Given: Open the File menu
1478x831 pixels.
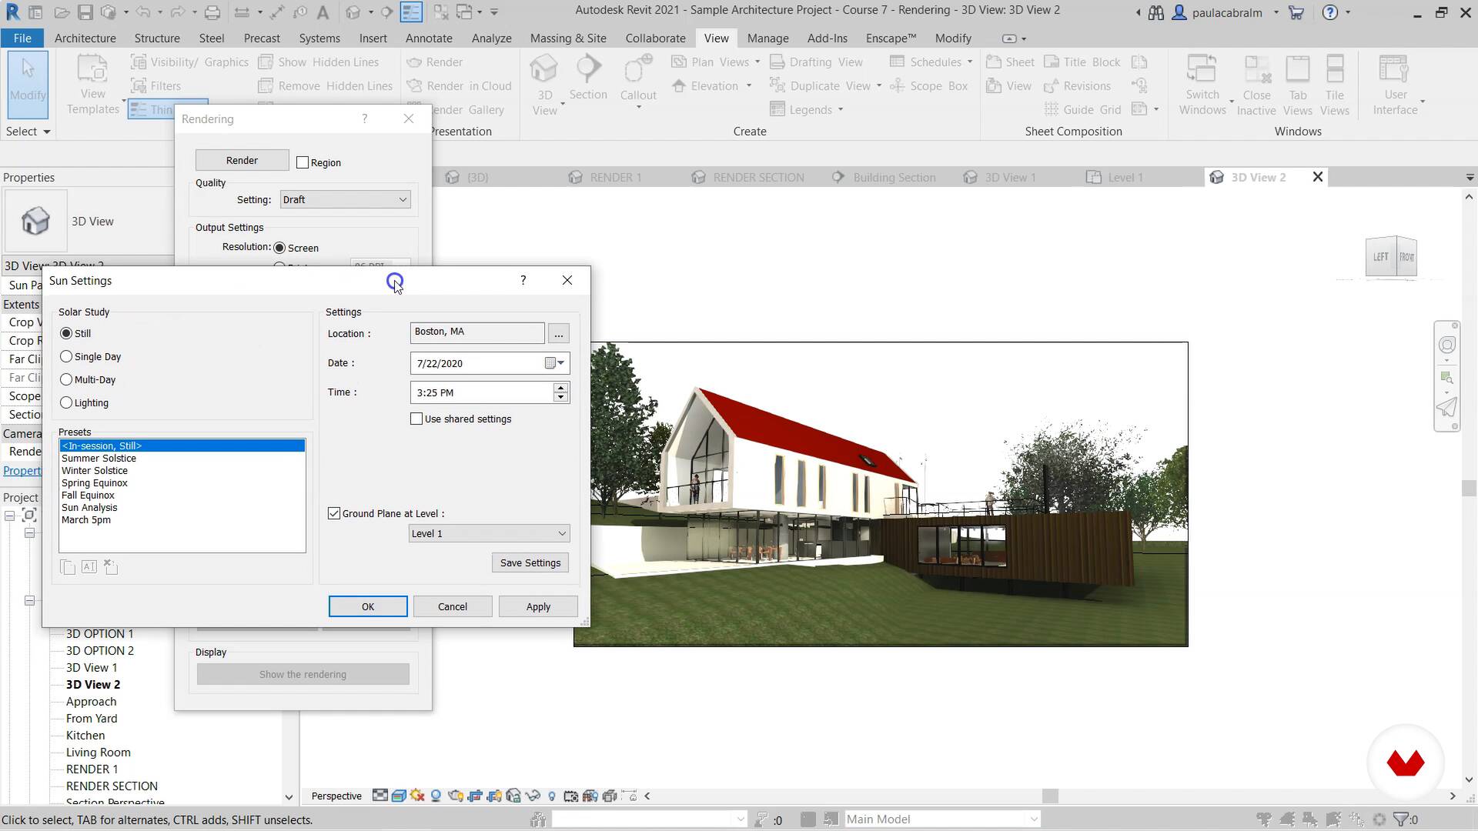Looking at the screenshot, I should tap(22, 38).
